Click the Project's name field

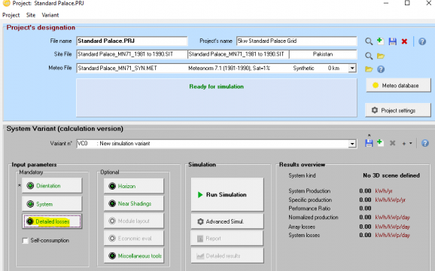[x=297, y=41]
